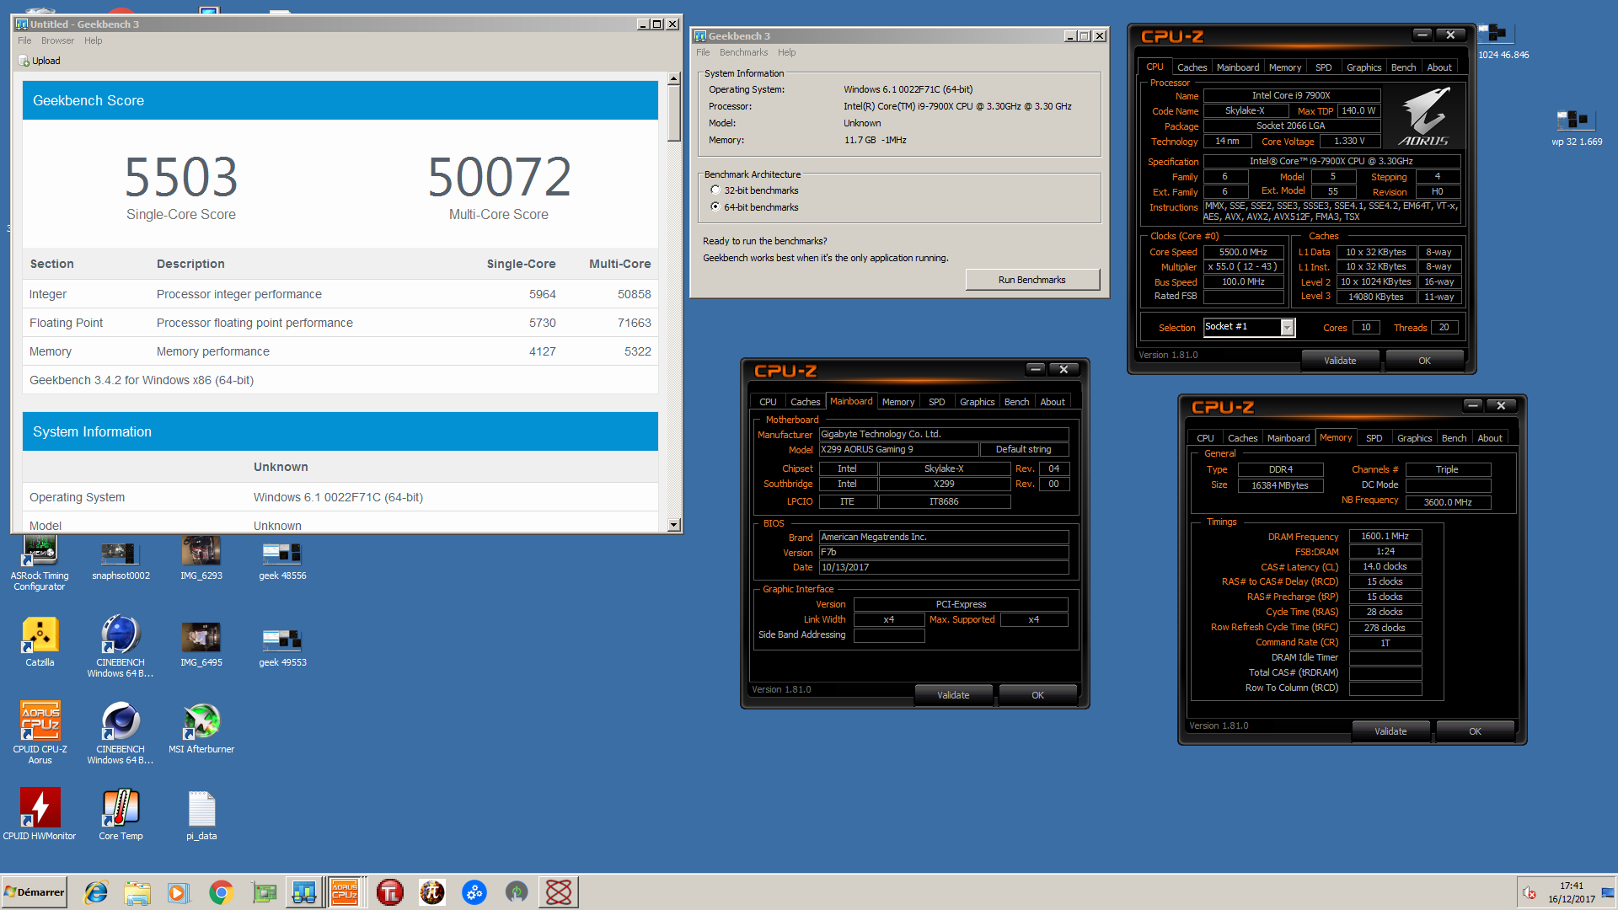Click Validate in CPU-Z CPU window
Screen dimensions: 1618x910
(x=1340, y=361)
